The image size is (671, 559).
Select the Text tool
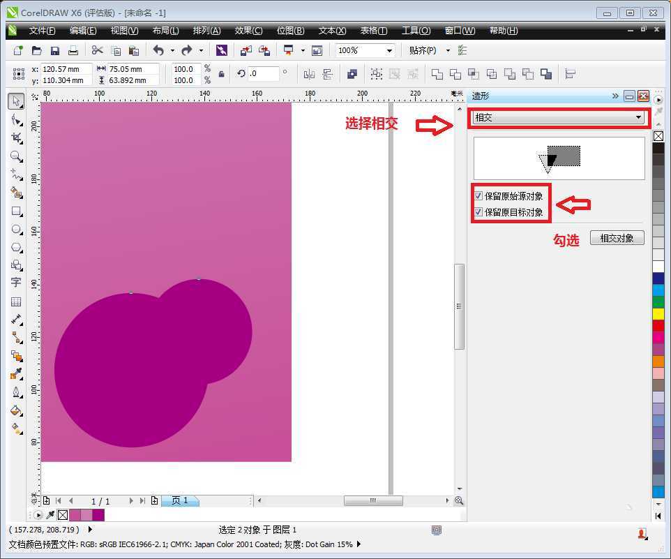click(15, 282)
